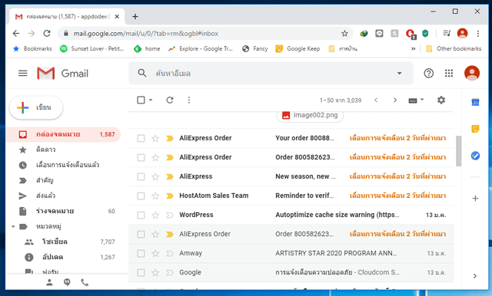The width and height of the screenshot is (492, 296).
Task: Hide the side panel with chevron
Action: click(475, 276)
